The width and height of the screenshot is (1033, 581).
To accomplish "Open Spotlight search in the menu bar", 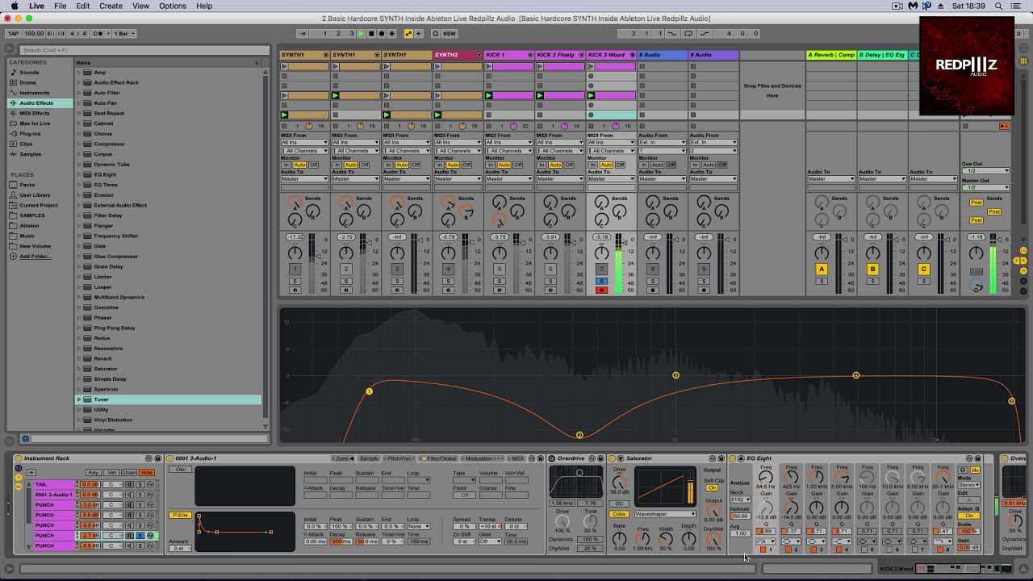I will pos(999,6).
